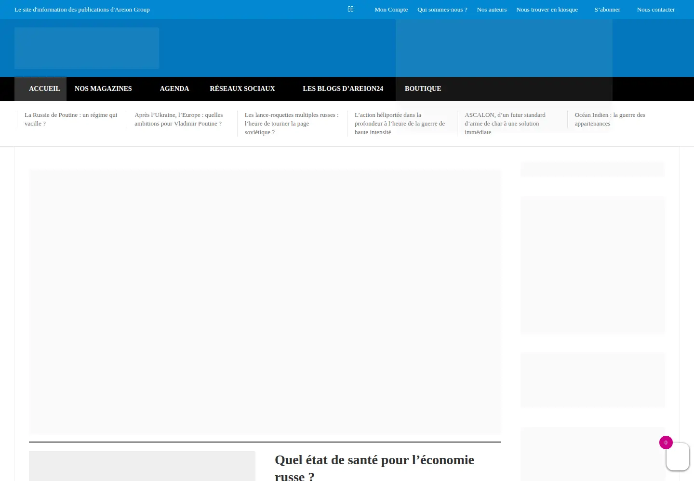Read 'La Russie de Poutine : un régime qui vacille ?'
This screenshot has width=694, height=481.
point(71,119)
